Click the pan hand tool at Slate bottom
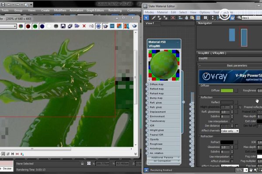Image resolution: width=262 pixels, height=174 pixels. tap(251, 170)
